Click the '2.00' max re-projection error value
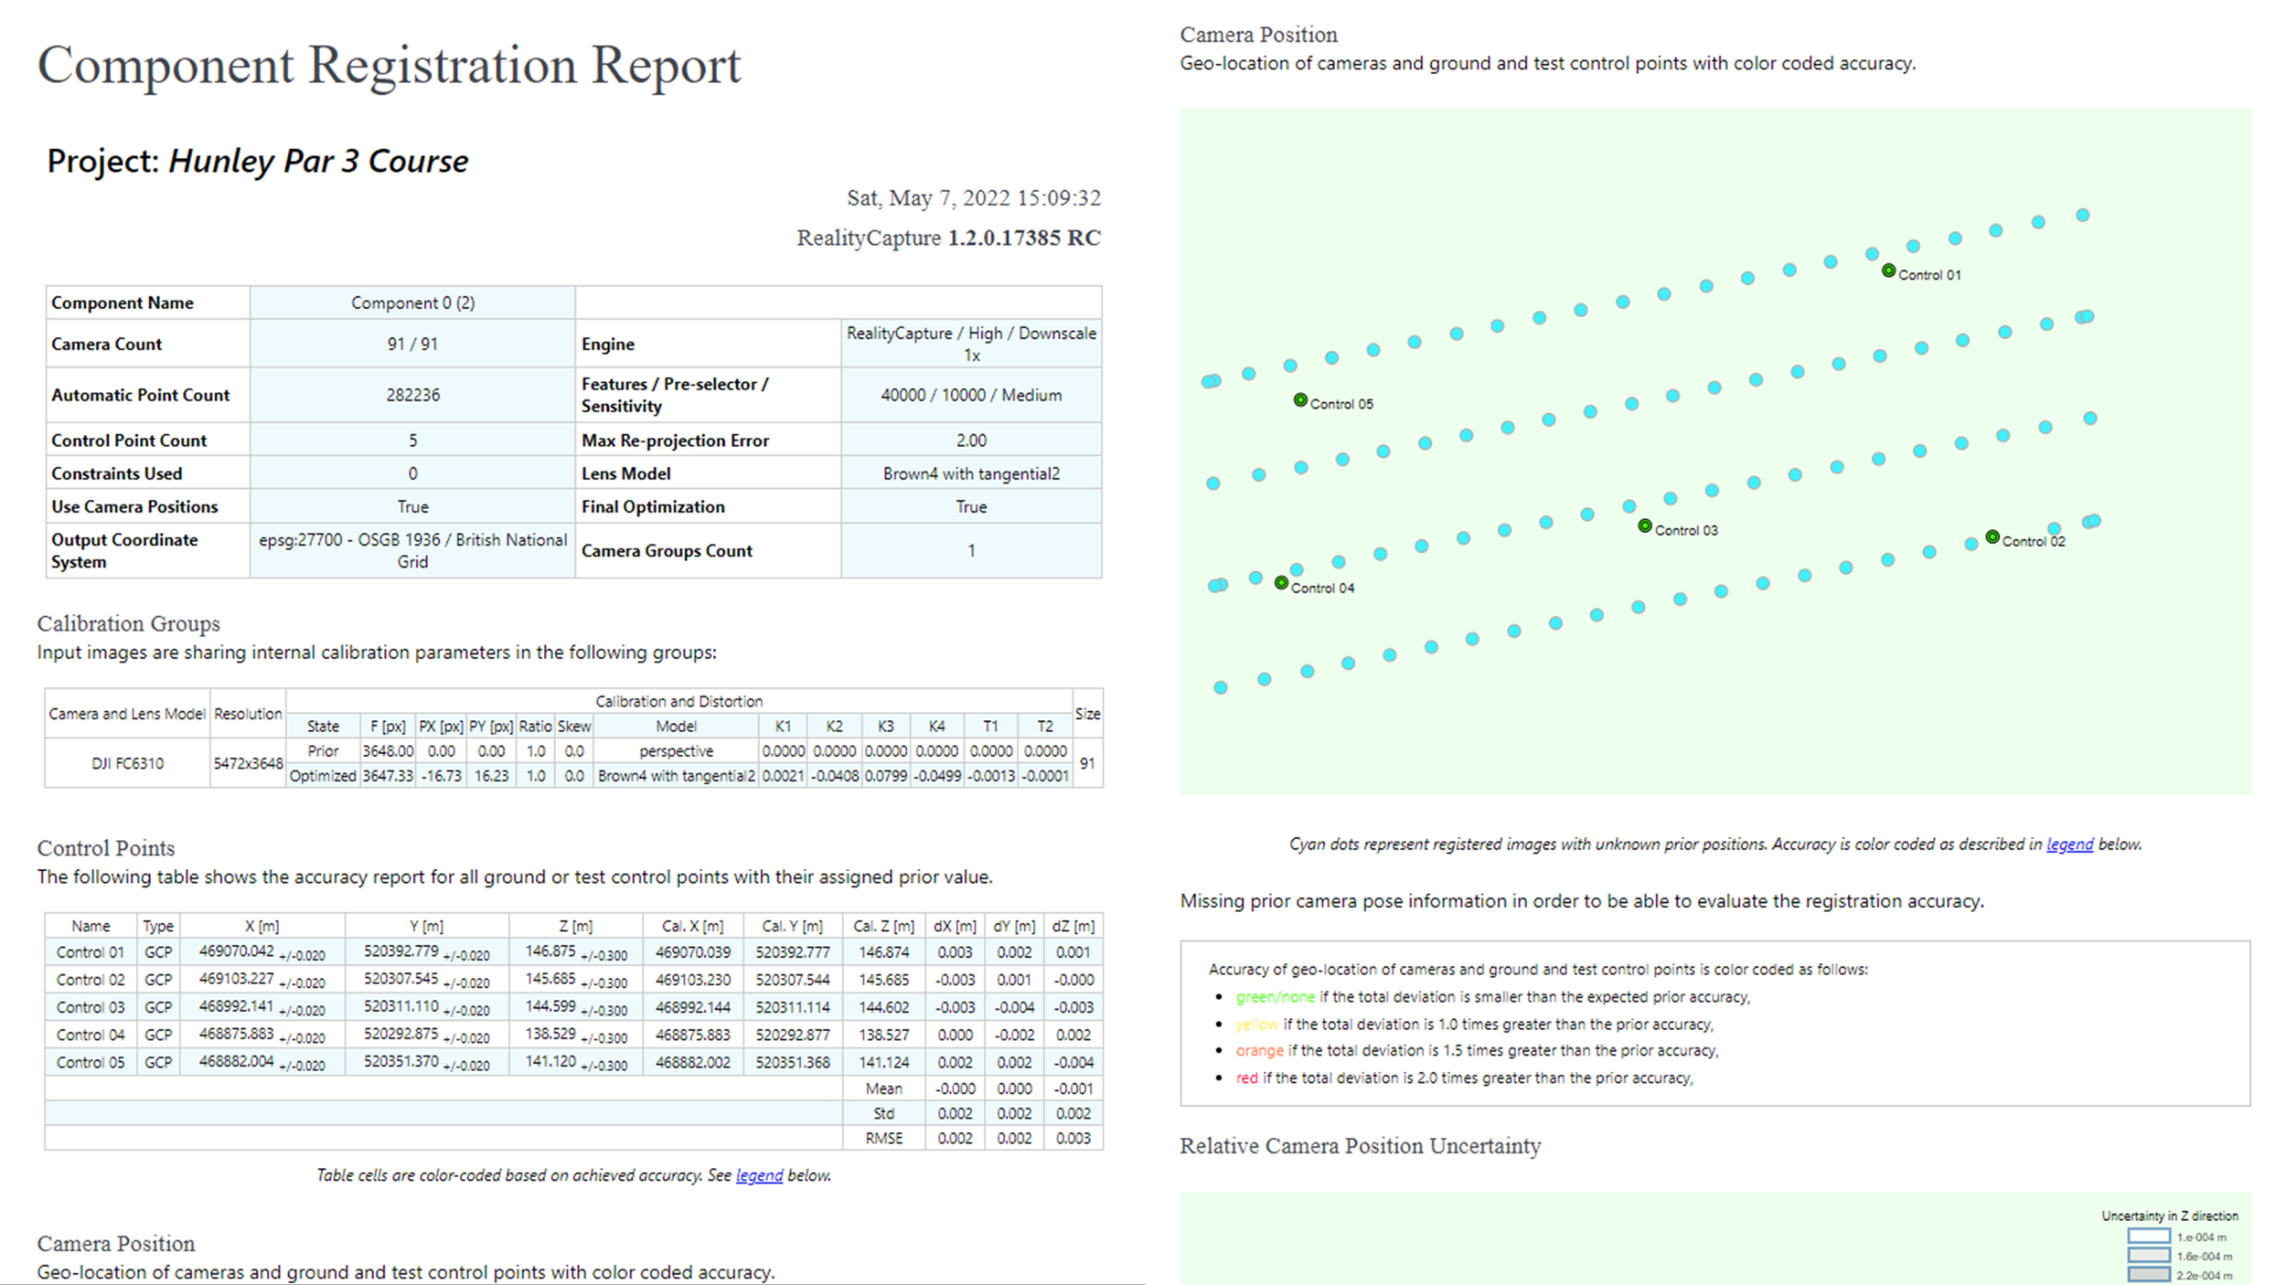2286x1285 pixels. tap(971, 441)
